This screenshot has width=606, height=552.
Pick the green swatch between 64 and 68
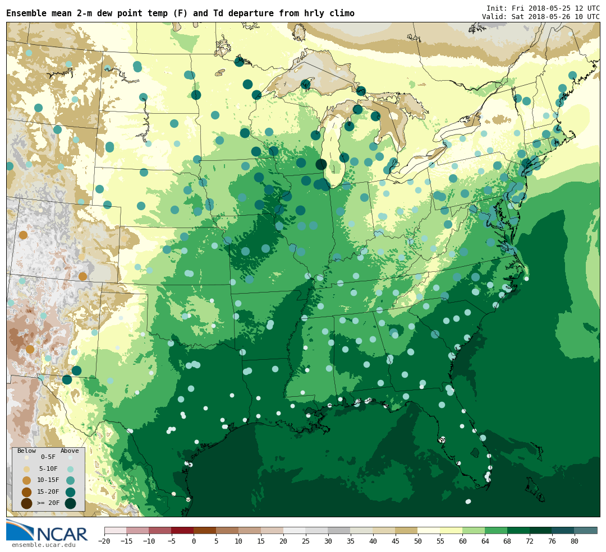coord(497,530)
